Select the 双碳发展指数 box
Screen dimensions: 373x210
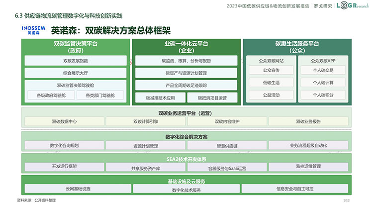click(x=76, y=61)
